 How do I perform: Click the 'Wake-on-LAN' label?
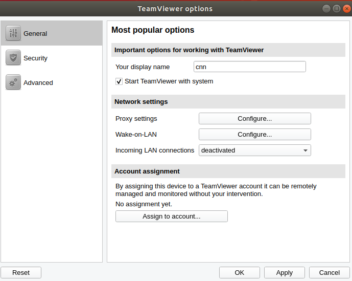136,134
